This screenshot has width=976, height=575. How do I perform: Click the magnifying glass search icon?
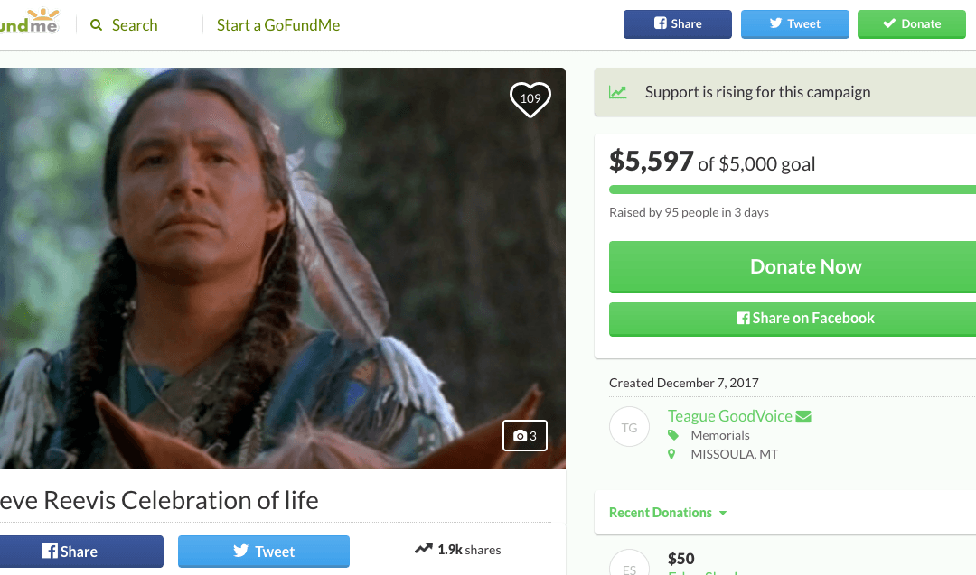97,25
